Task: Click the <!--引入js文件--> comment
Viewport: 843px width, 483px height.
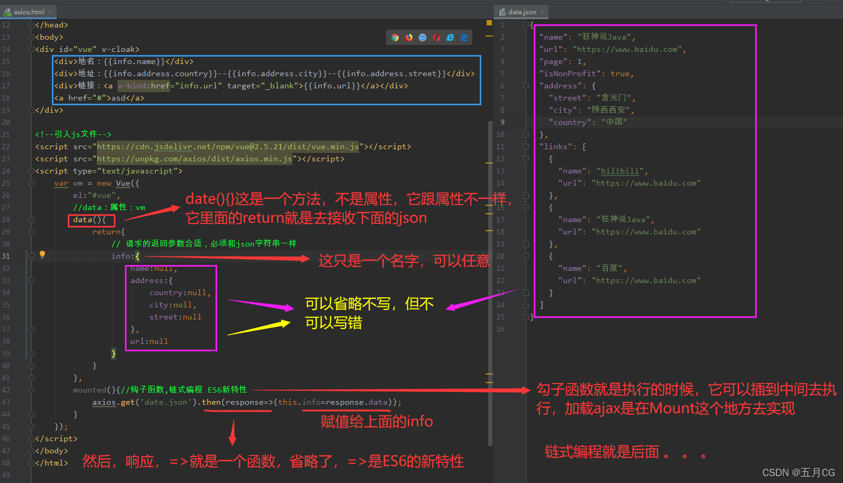Action: [73, 134]
